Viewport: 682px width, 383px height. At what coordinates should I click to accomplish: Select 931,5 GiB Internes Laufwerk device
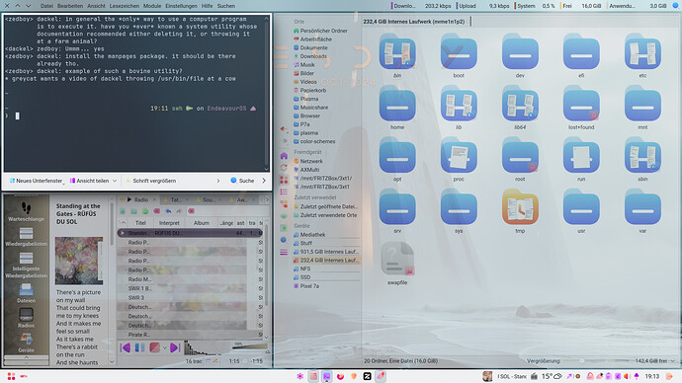click(x=326, y=252)
